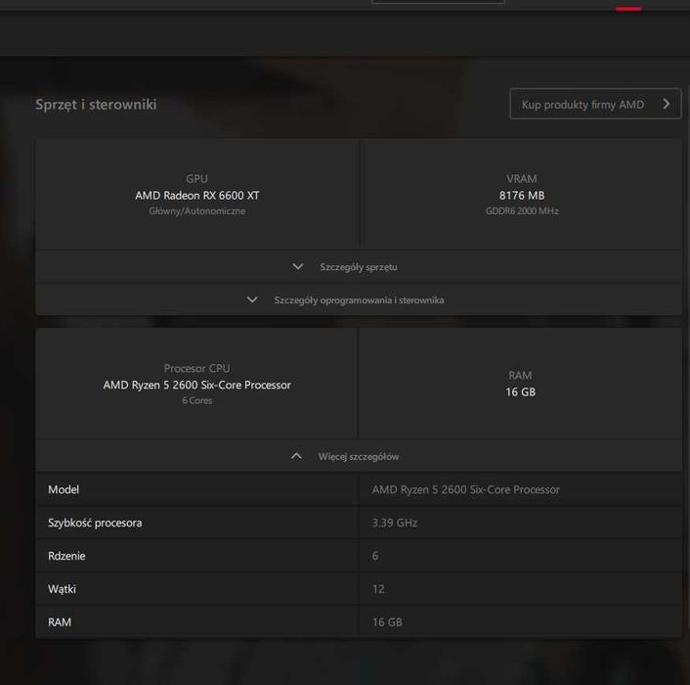This screenshot has width=690, height=685.
Task: Click the GDDR6 2000 MHz text
Action: point(522,211)
